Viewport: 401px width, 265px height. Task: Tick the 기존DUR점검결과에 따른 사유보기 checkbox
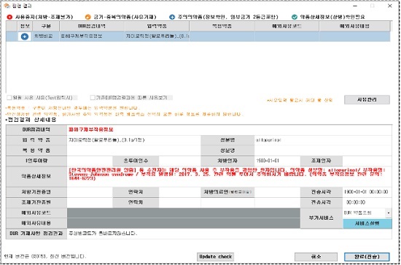pos(93,98)
